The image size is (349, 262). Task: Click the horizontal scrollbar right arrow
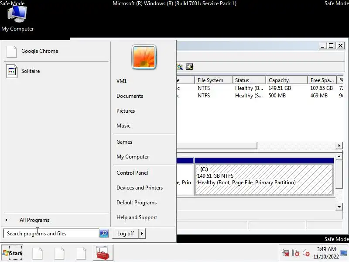pyautogui.click(x=339, y=146)
